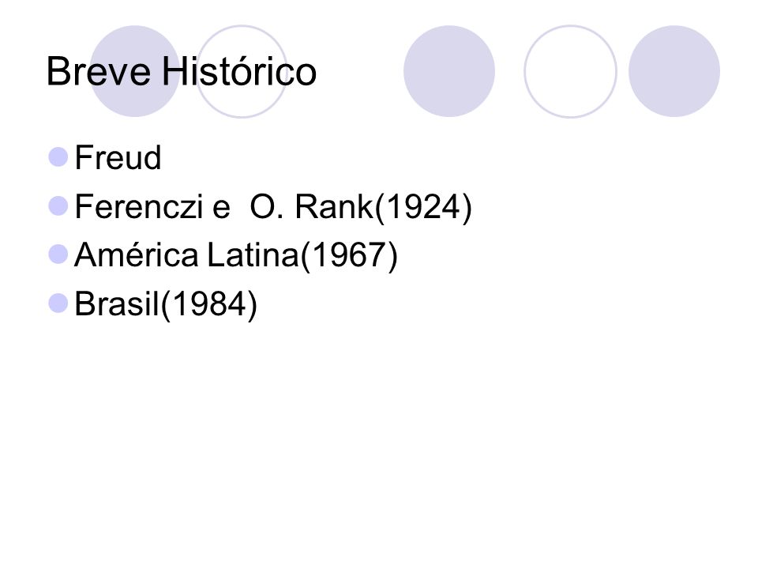Screen dimensions: 758x569
Task: Click the year "(1924)" text
Action: click(423, 208)
